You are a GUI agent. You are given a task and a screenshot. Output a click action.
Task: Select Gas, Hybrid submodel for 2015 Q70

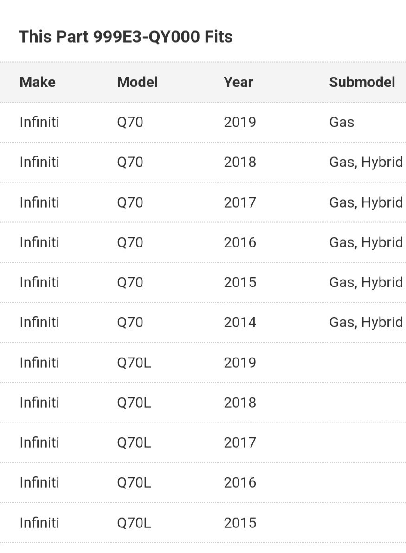[366, 282]
